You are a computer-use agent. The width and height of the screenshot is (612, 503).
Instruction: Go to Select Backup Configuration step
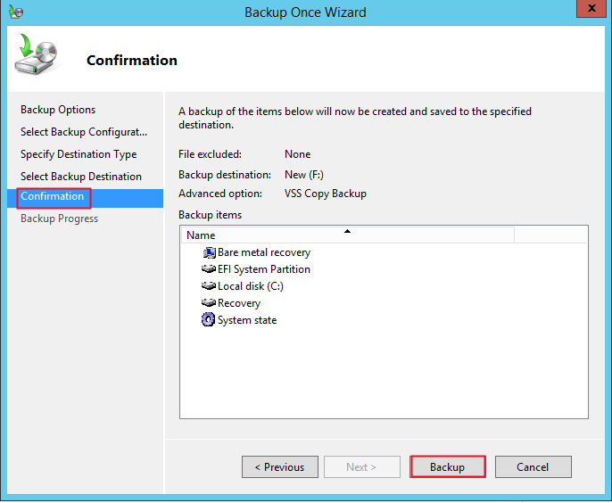(x=84, y=132)
